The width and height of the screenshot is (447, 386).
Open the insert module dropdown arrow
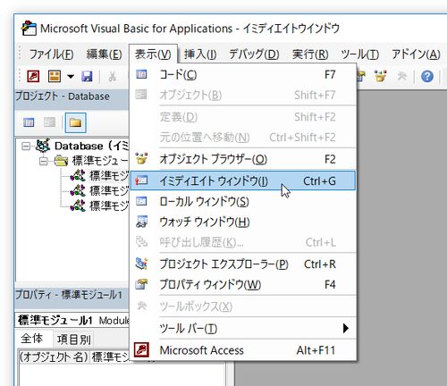71,77
